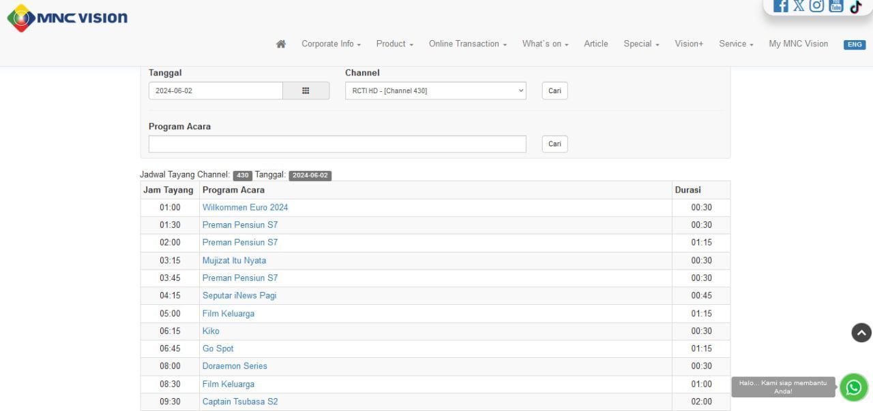The image size is (873, 411).
Task: Open the Vision+ menu item
Action: (689, 44)
